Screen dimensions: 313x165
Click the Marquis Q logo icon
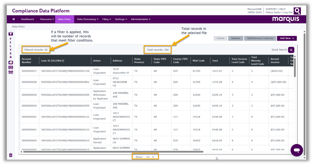coord(297,11)
